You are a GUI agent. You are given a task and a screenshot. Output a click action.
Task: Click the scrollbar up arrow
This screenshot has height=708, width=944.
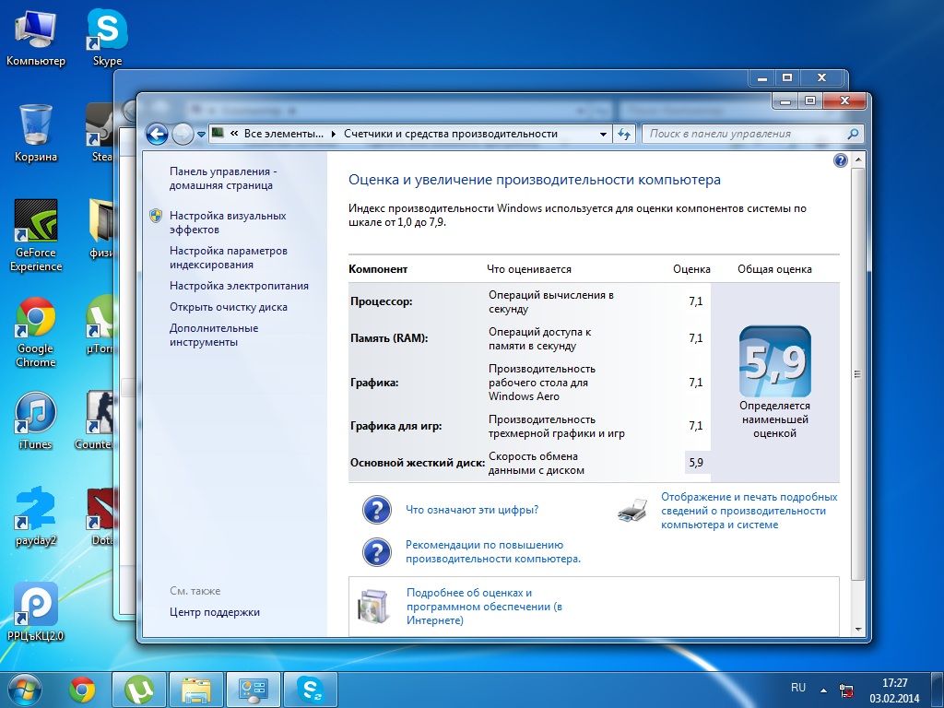(x=857, y=159)
